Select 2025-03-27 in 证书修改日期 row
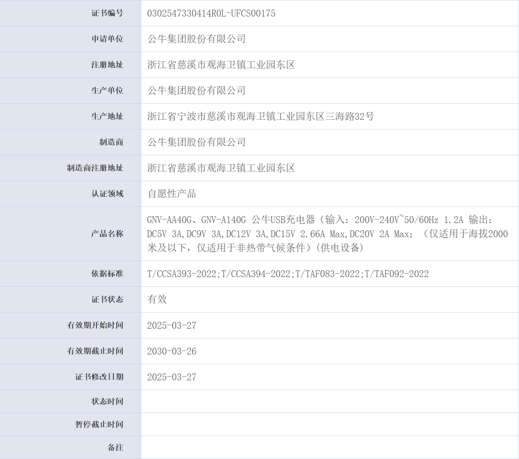This screenshot has width=519, height=459. coord(172,377)
